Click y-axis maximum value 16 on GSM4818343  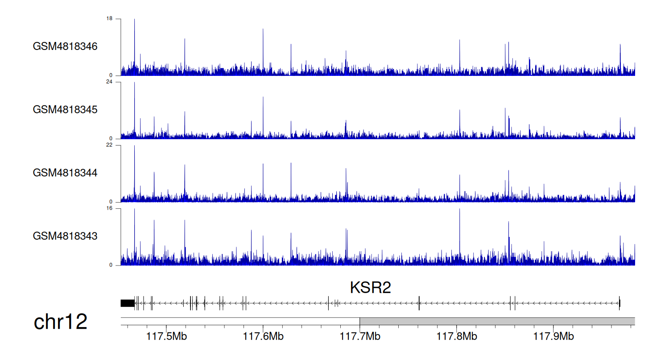109,208
